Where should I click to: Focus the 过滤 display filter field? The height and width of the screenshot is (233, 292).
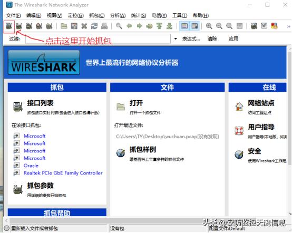click(x=98, y=38)
